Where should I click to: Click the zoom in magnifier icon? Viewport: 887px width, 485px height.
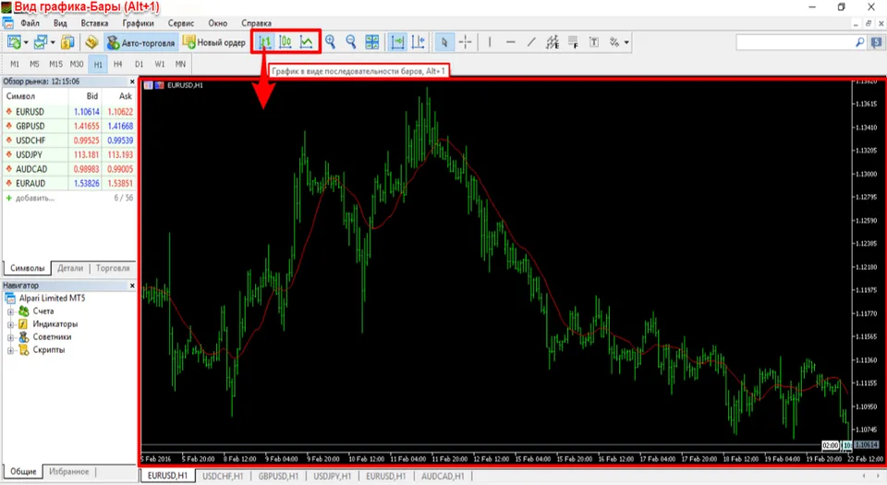pos(331,42)
